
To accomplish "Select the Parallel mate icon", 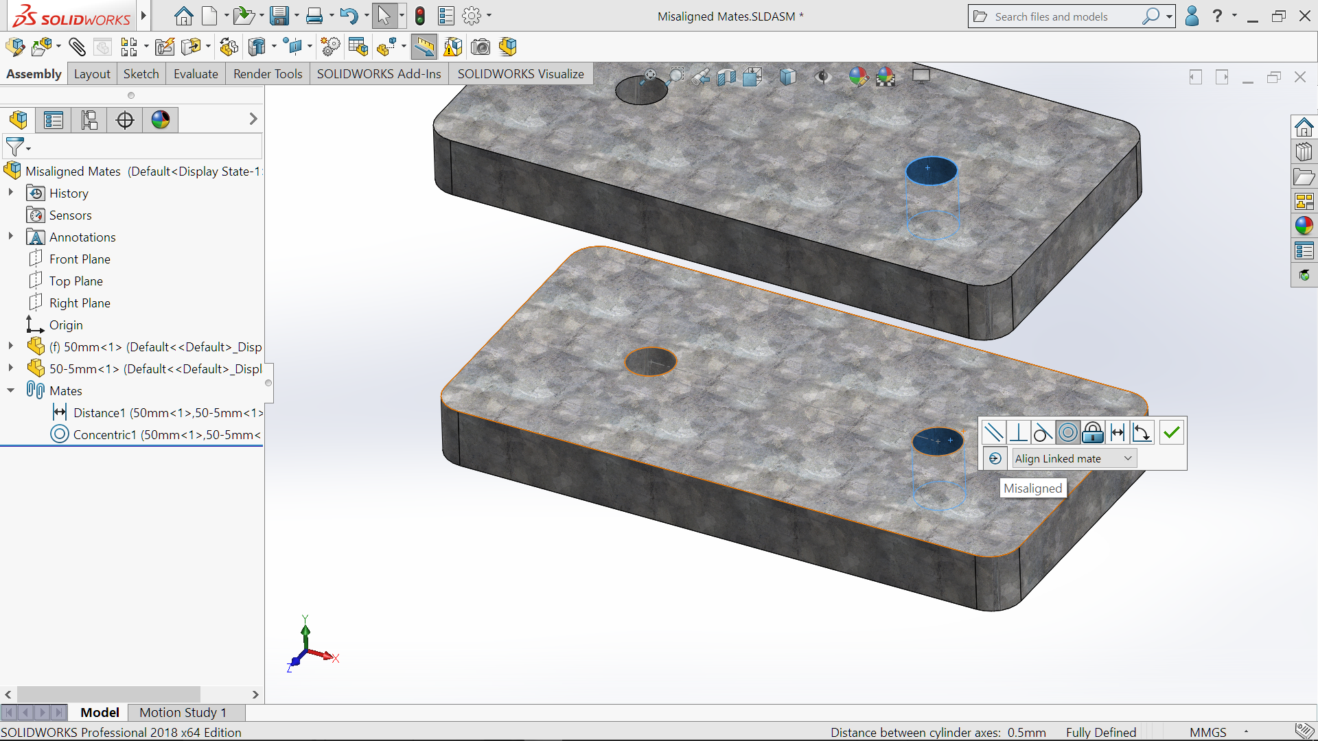I will coord(993,432).
